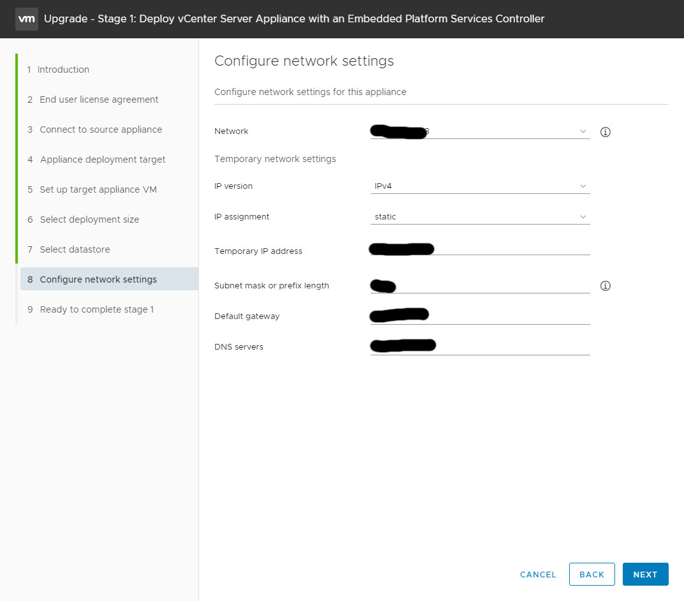Click the 'Temporary IP address' label
The height and width of the screenshot is (601, 684).
258,251
